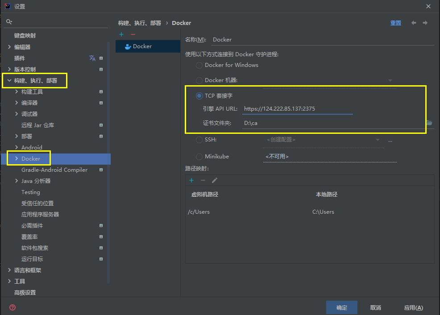Click translation icon beside 插件
Viewport: 440px width, 315px height.
92,58
